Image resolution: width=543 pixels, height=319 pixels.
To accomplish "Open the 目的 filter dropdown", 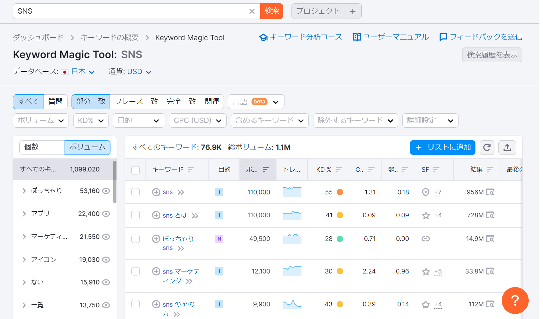I will (139, 121).
